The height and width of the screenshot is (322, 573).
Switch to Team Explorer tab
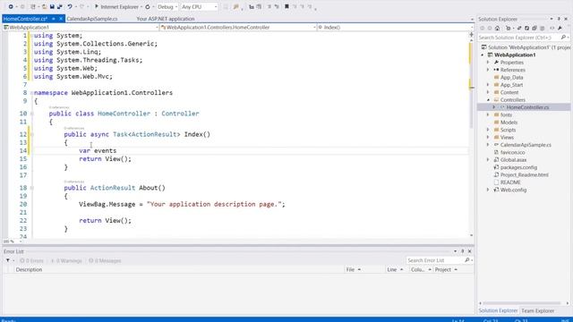(x=537, y=310)
